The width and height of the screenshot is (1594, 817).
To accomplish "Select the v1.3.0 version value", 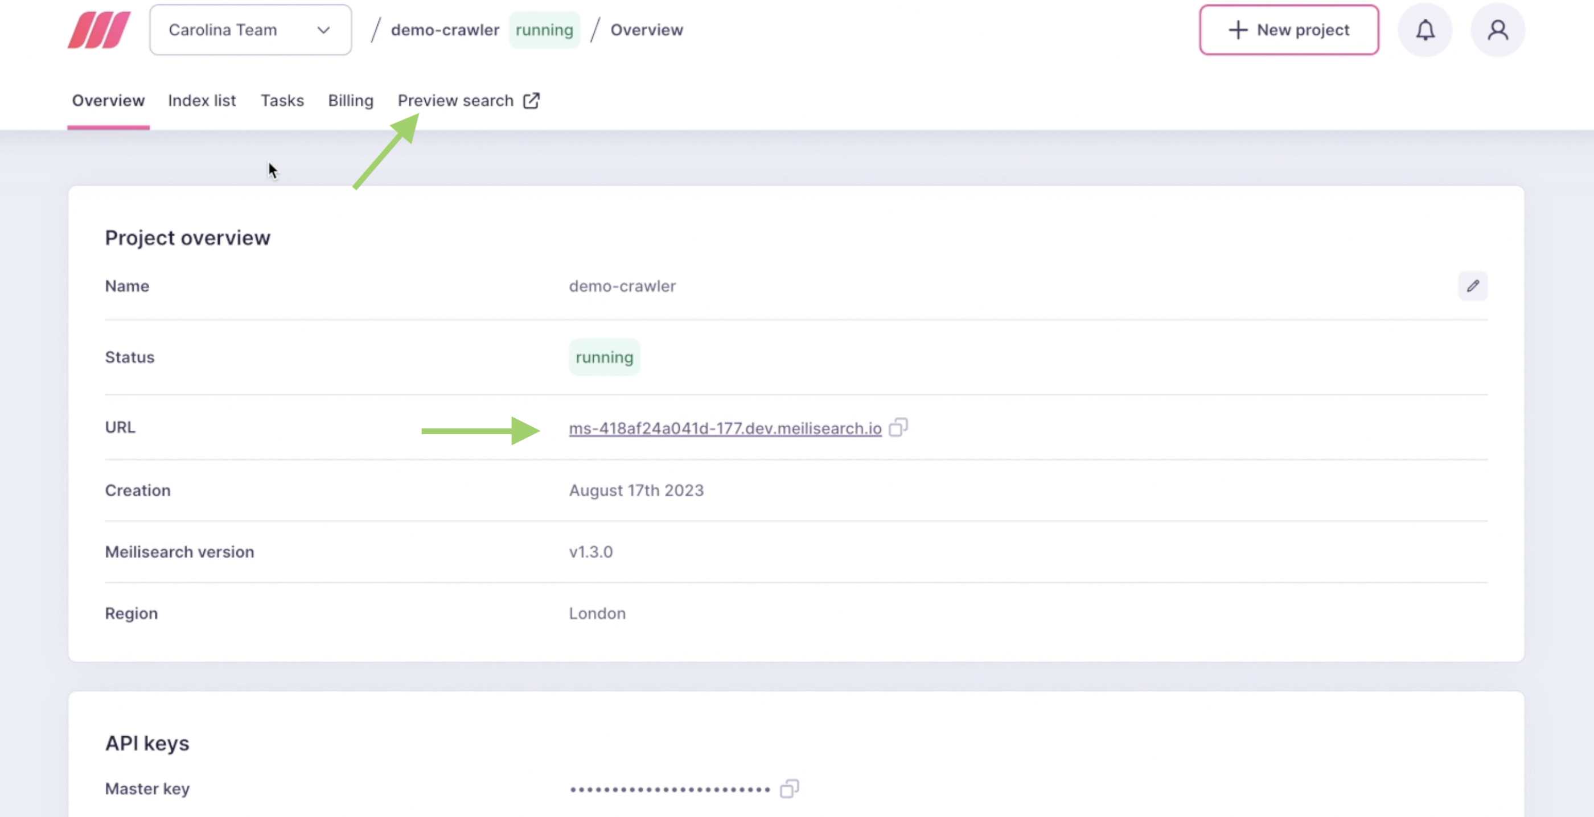I will [x=591, y=552].
